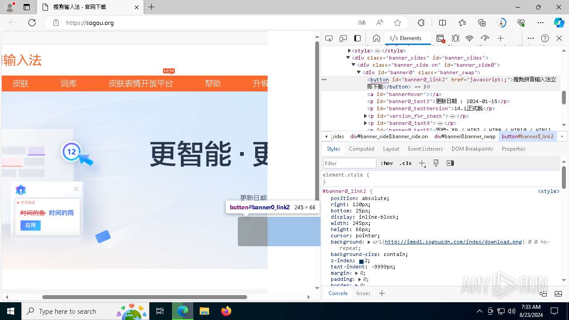The height and width of the screenshot is (320, 569).
Task: Close the DevTools panel
Action: pos(559,38)
